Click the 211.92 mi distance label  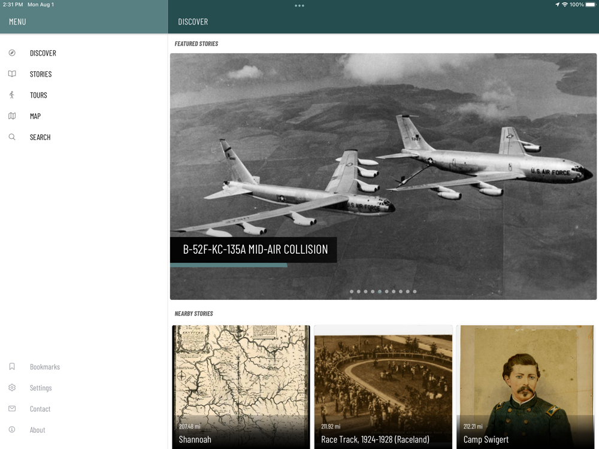331,426
